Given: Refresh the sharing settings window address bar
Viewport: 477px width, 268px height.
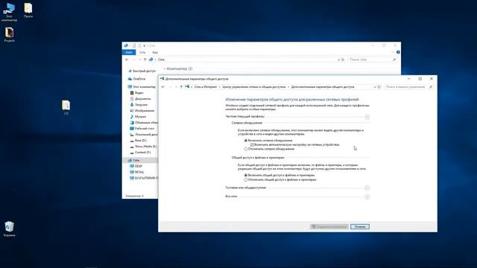Looking at the screenshot, I should [379, 87].
